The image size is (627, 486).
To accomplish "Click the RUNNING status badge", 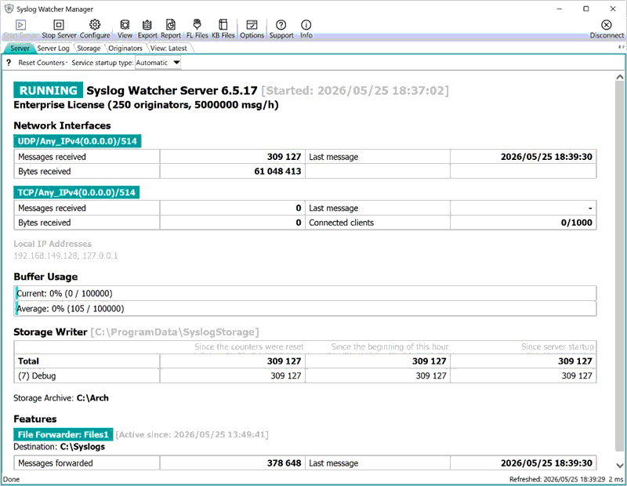I will click(x=49, y=90).
